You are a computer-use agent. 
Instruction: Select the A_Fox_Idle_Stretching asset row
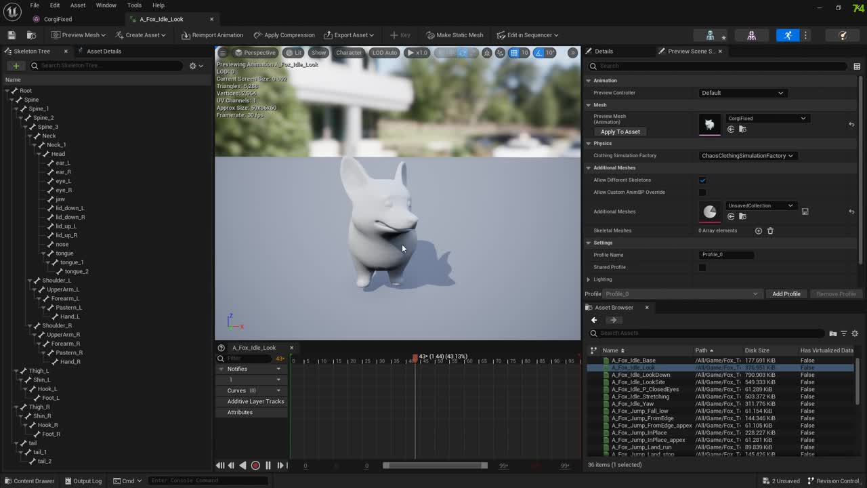click(721, 396)
